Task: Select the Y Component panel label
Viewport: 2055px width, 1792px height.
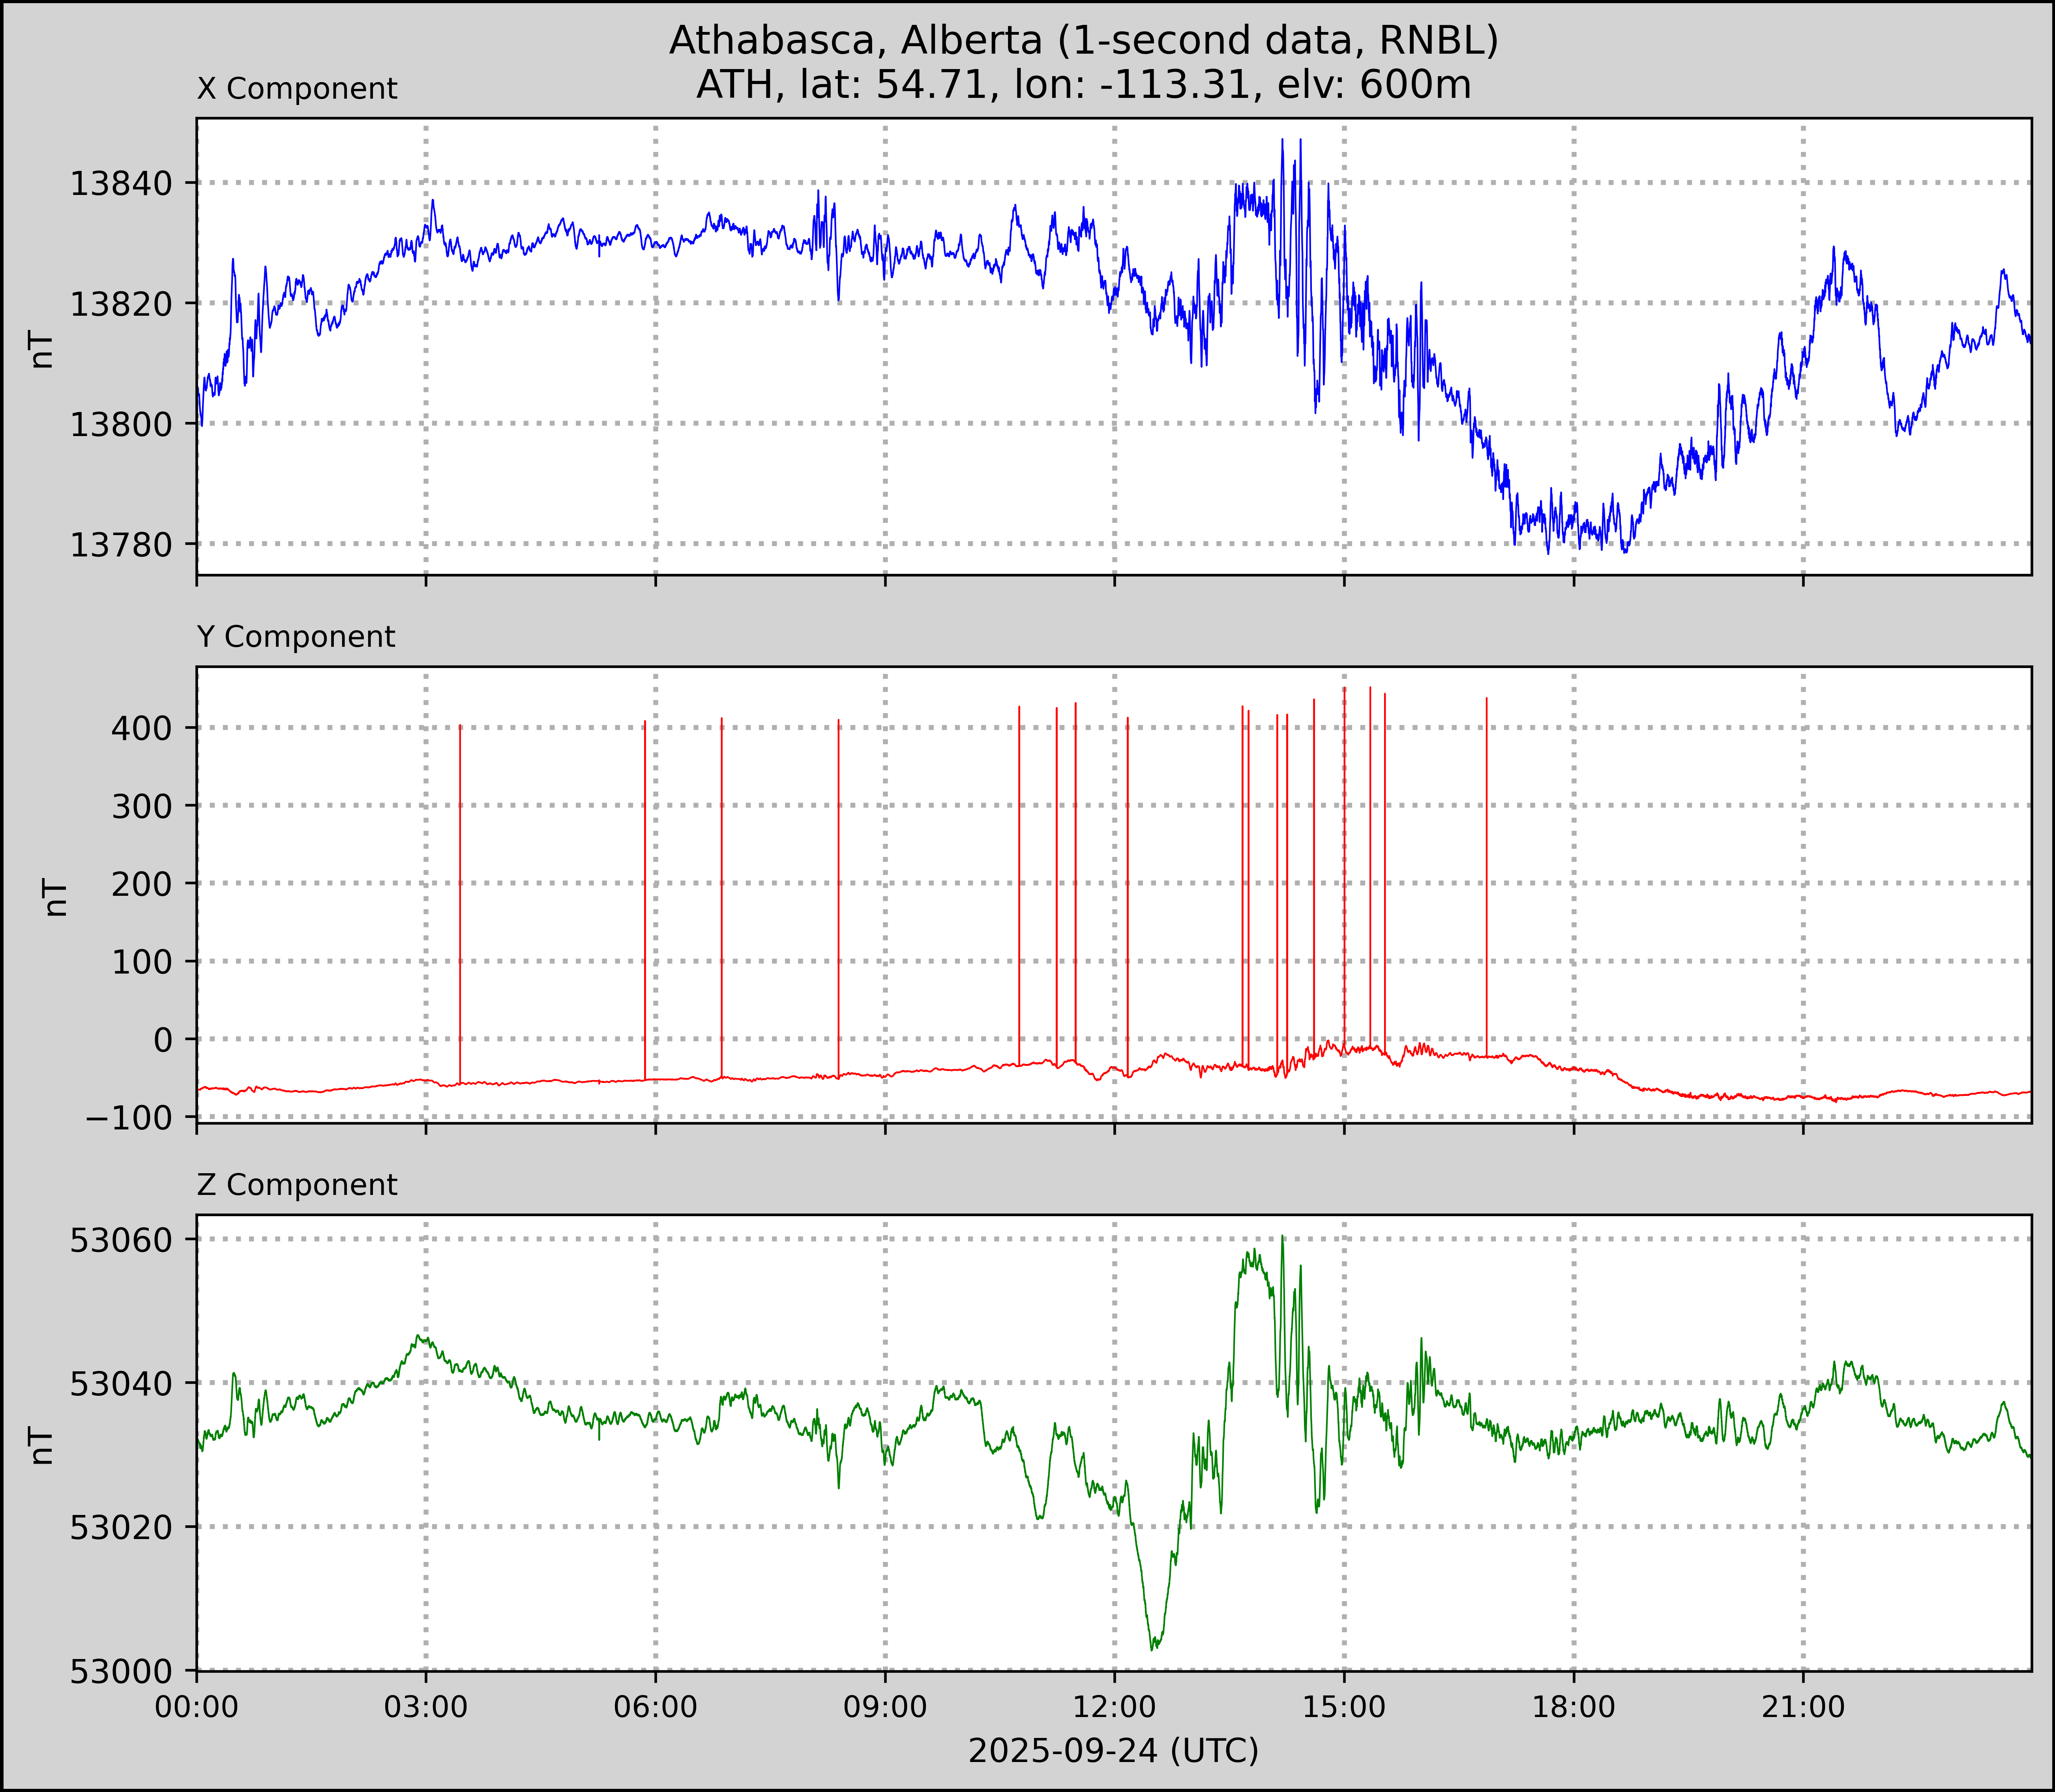Action: coord(296,637)
